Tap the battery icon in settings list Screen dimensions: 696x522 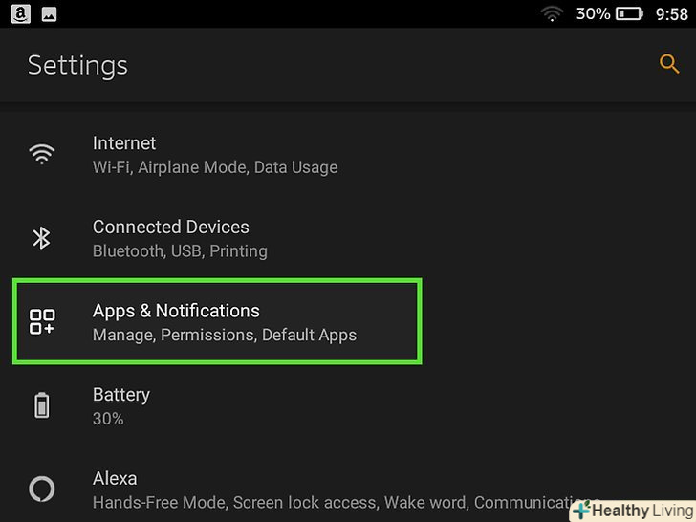pos(42,405)
